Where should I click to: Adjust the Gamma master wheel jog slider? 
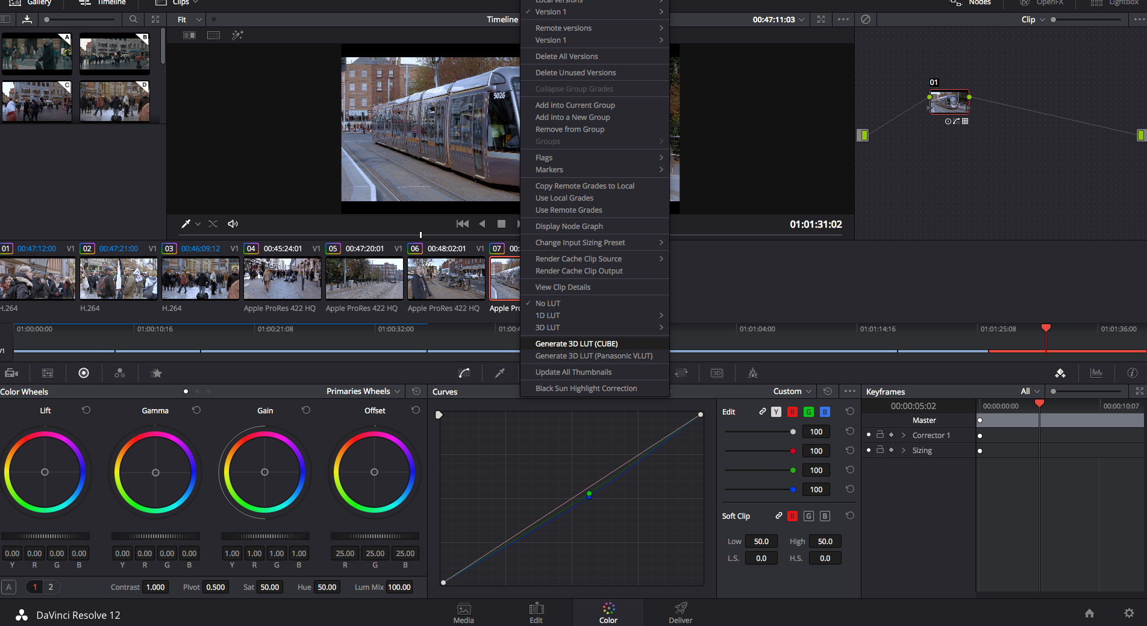point(155,536)
